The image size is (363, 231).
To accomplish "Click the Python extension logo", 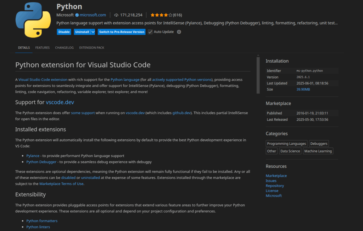I will [33, 20].
